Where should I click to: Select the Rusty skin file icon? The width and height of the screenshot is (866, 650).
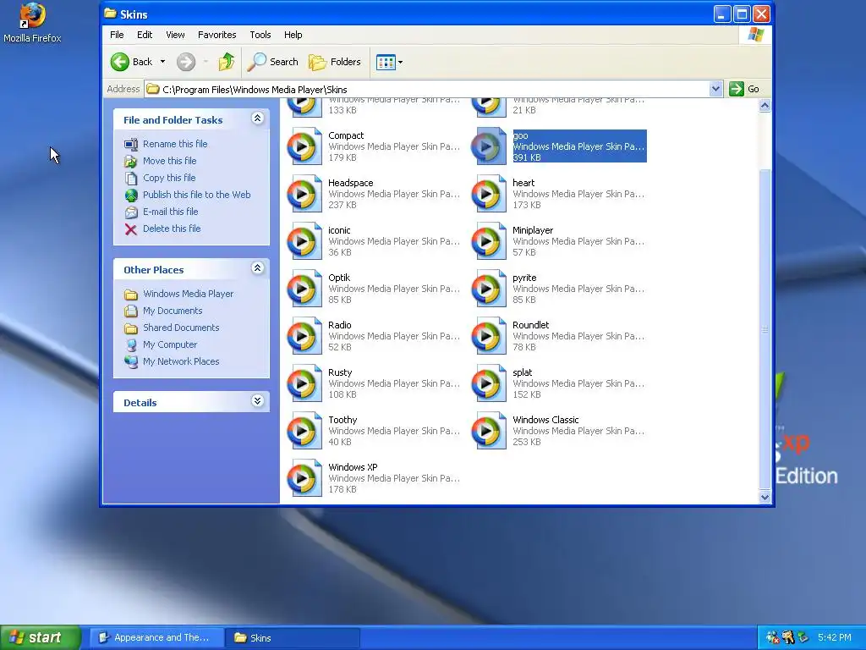click(304, 383)
